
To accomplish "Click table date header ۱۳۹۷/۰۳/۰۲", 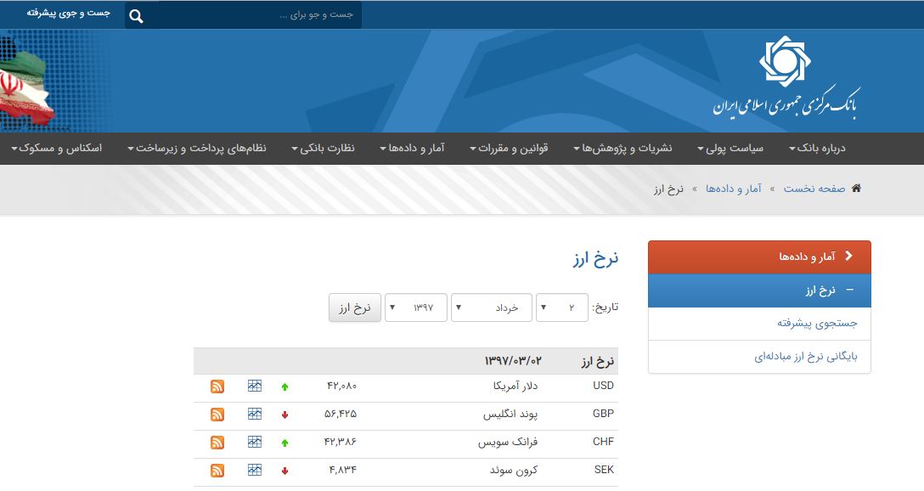I will tap(513, 361).
